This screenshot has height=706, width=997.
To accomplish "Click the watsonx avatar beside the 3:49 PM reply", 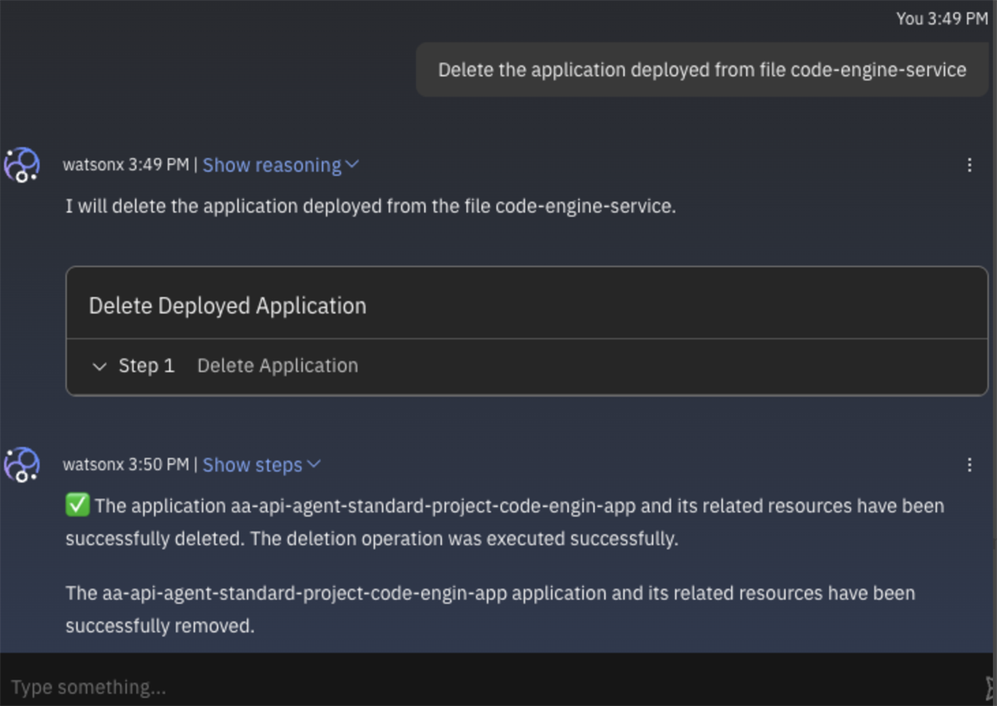I will [22, 165].
